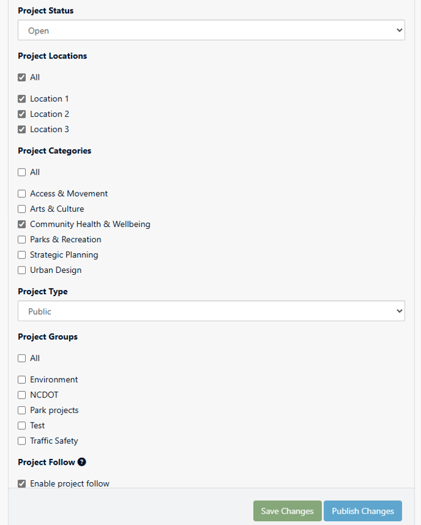
Task: Check the Parks & Recreation category
Action: (x=22, y=240)
